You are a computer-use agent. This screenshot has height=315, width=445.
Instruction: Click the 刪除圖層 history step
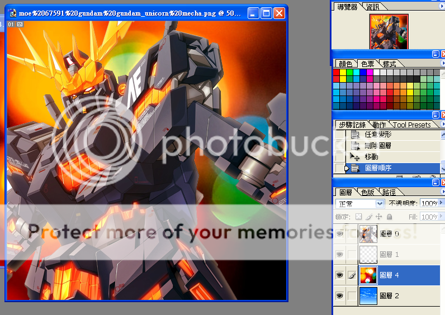378,146
